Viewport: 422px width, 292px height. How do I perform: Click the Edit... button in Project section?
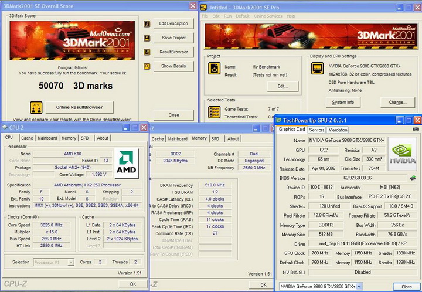(283, 86)
